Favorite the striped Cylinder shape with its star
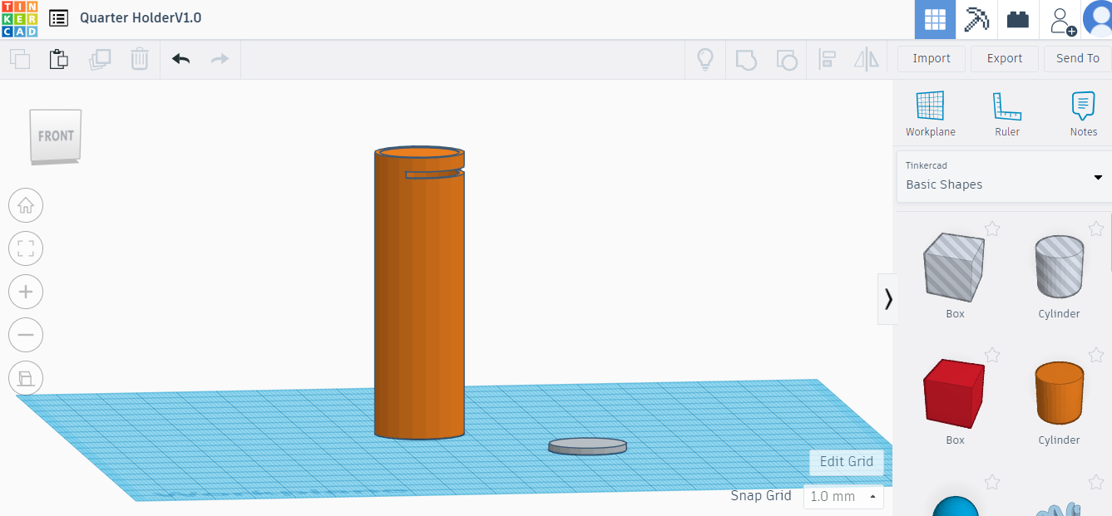Viewport: 1112px width, 516px height. (x=1096, y=228)
